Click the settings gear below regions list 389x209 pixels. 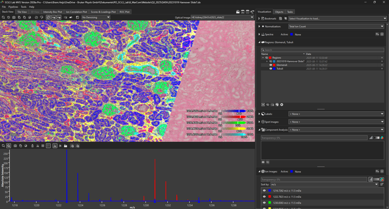click(282, 104)
